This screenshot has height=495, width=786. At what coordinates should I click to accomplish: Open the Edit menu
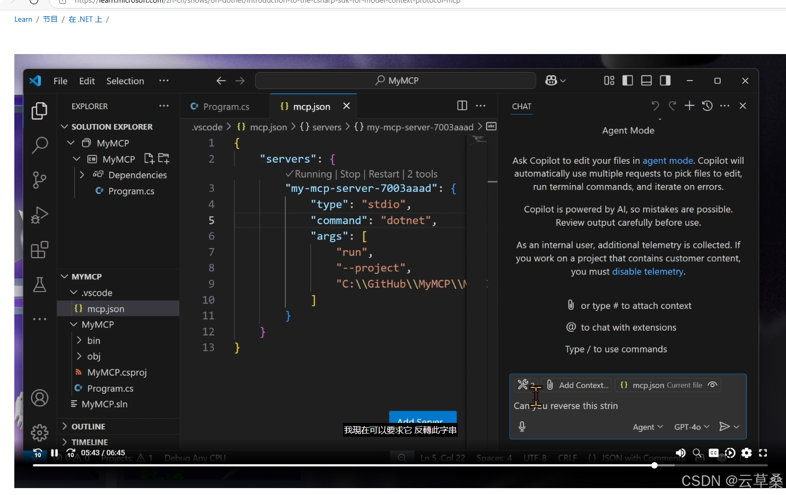click(87, 81)
